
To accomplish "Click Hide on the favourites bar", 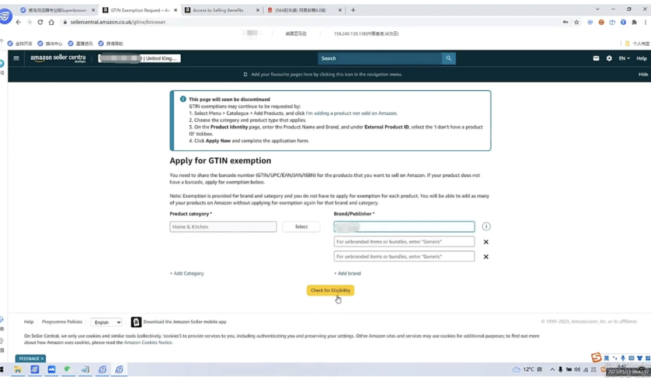I will 643,74.
